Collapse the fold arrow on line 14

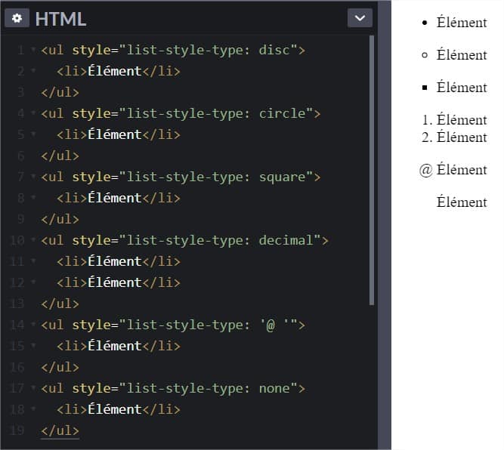[x=33, y=325]
